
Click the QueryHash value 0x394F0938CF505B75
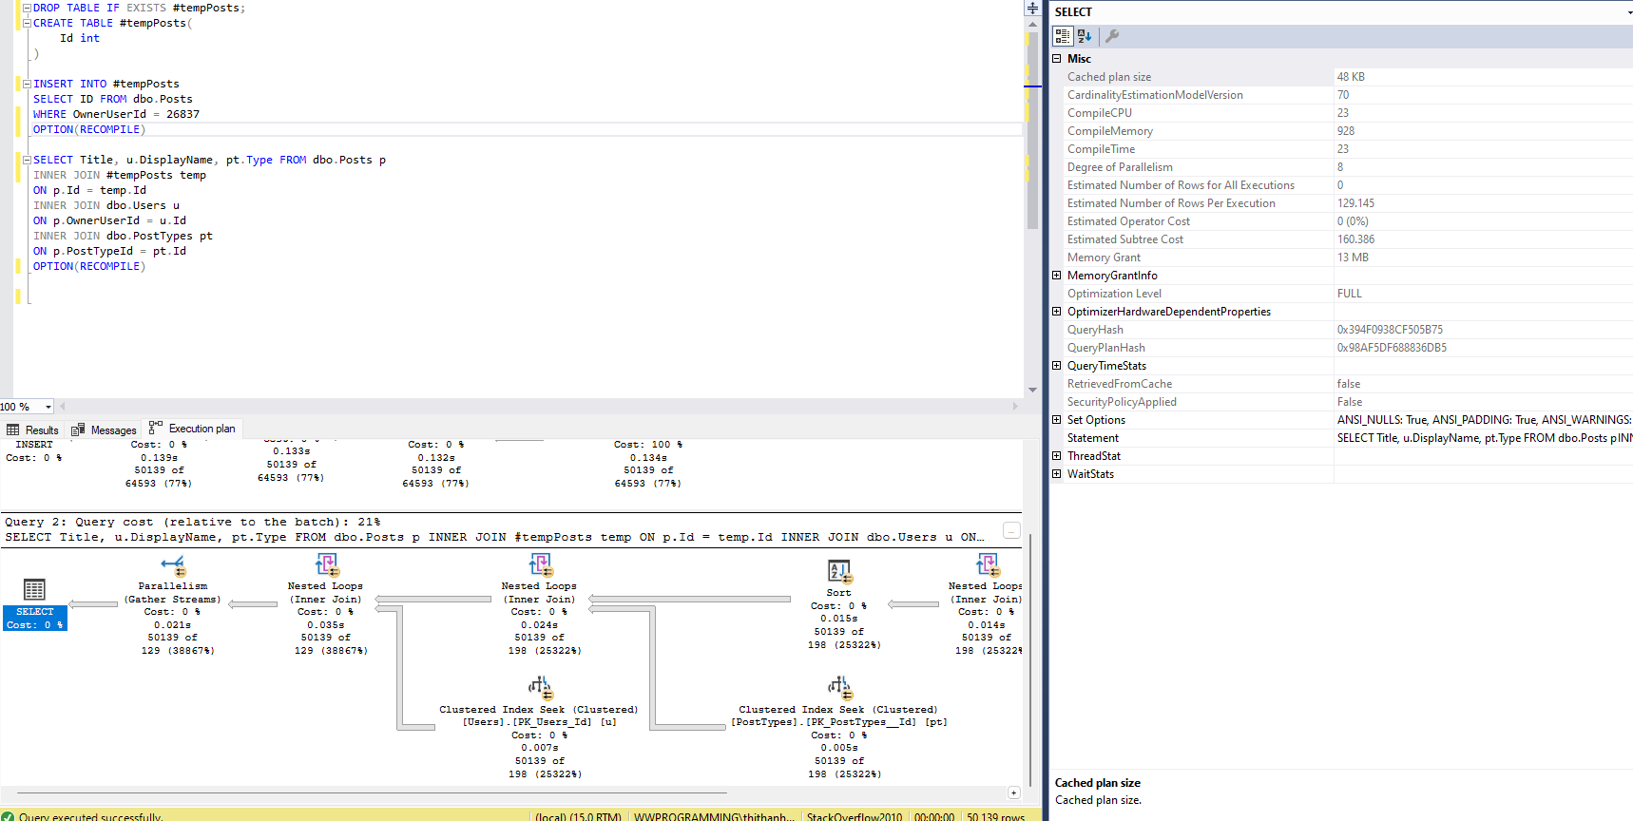(x=1390, y=330)
